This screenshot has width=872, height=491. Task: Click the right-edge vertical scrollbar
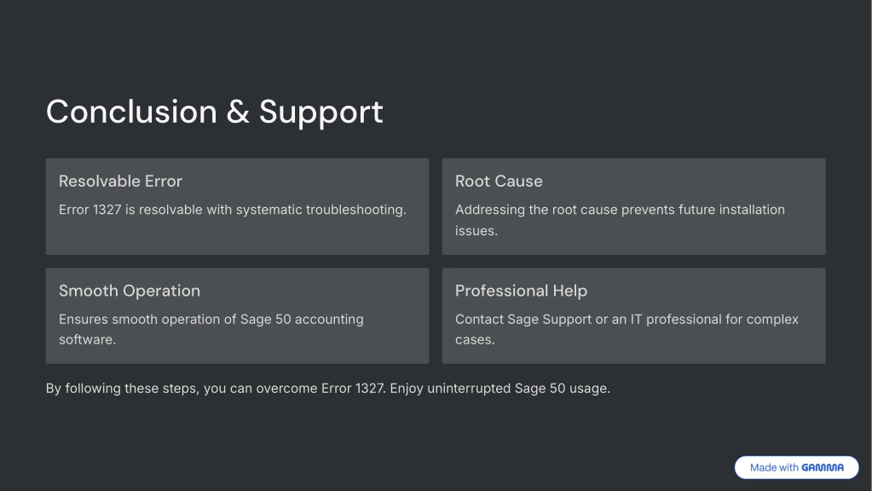pyautogui.click(x=869, y=245)
